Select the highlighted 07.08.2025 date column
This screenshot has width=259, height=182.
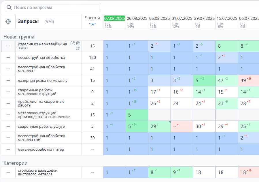114,18
